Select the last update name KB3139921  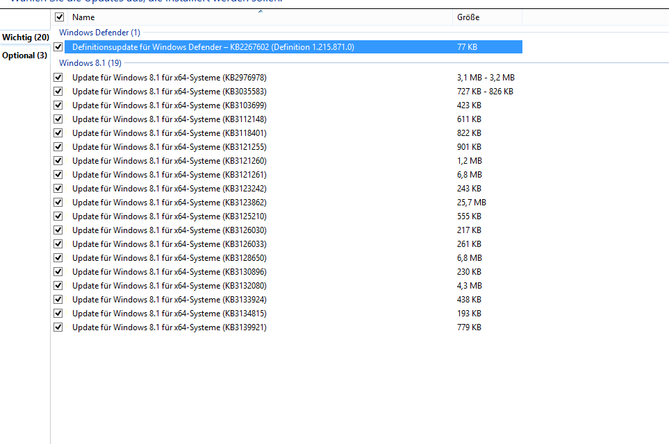pyautogui.click(x=170, y=327)
